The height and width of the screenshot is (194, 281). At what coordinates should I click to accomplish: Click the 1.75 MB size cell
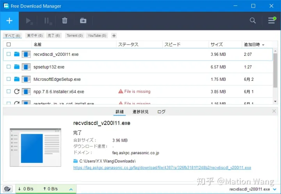point(218,79)
